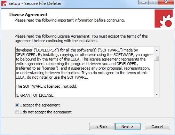Click the '1. GRANT OF LICENSE.' line
175x135 pixels.
pyautogui.click(x=35, y=95)
